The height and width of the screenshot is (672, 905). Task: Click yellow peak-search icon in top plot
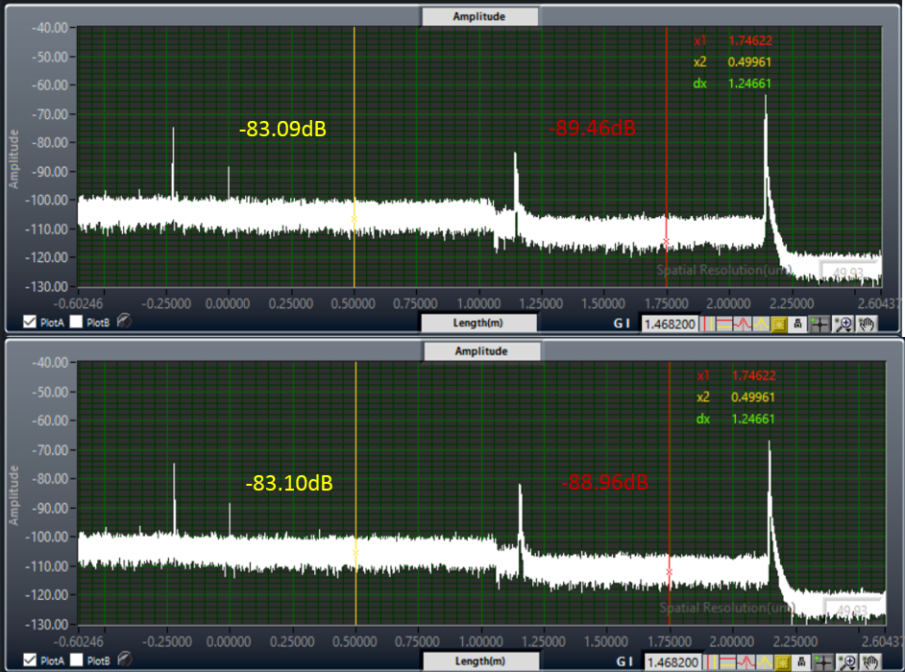point(761,324)
